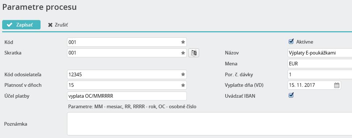Viewport: 352px width, 138px height.
Task: Click star icon in Skratka field
Action: coord(183,53)
